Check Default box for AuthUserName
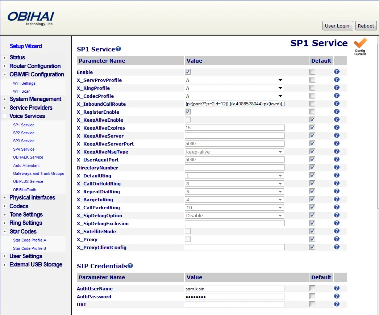 coord(312,288)
